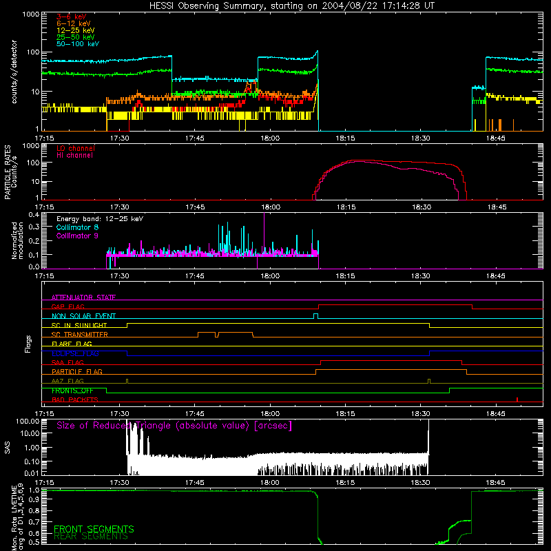Viewport: 551px width, 551px height.
Task: Click the vertical 'SAS' axis label
Action: tap(8, 447)
